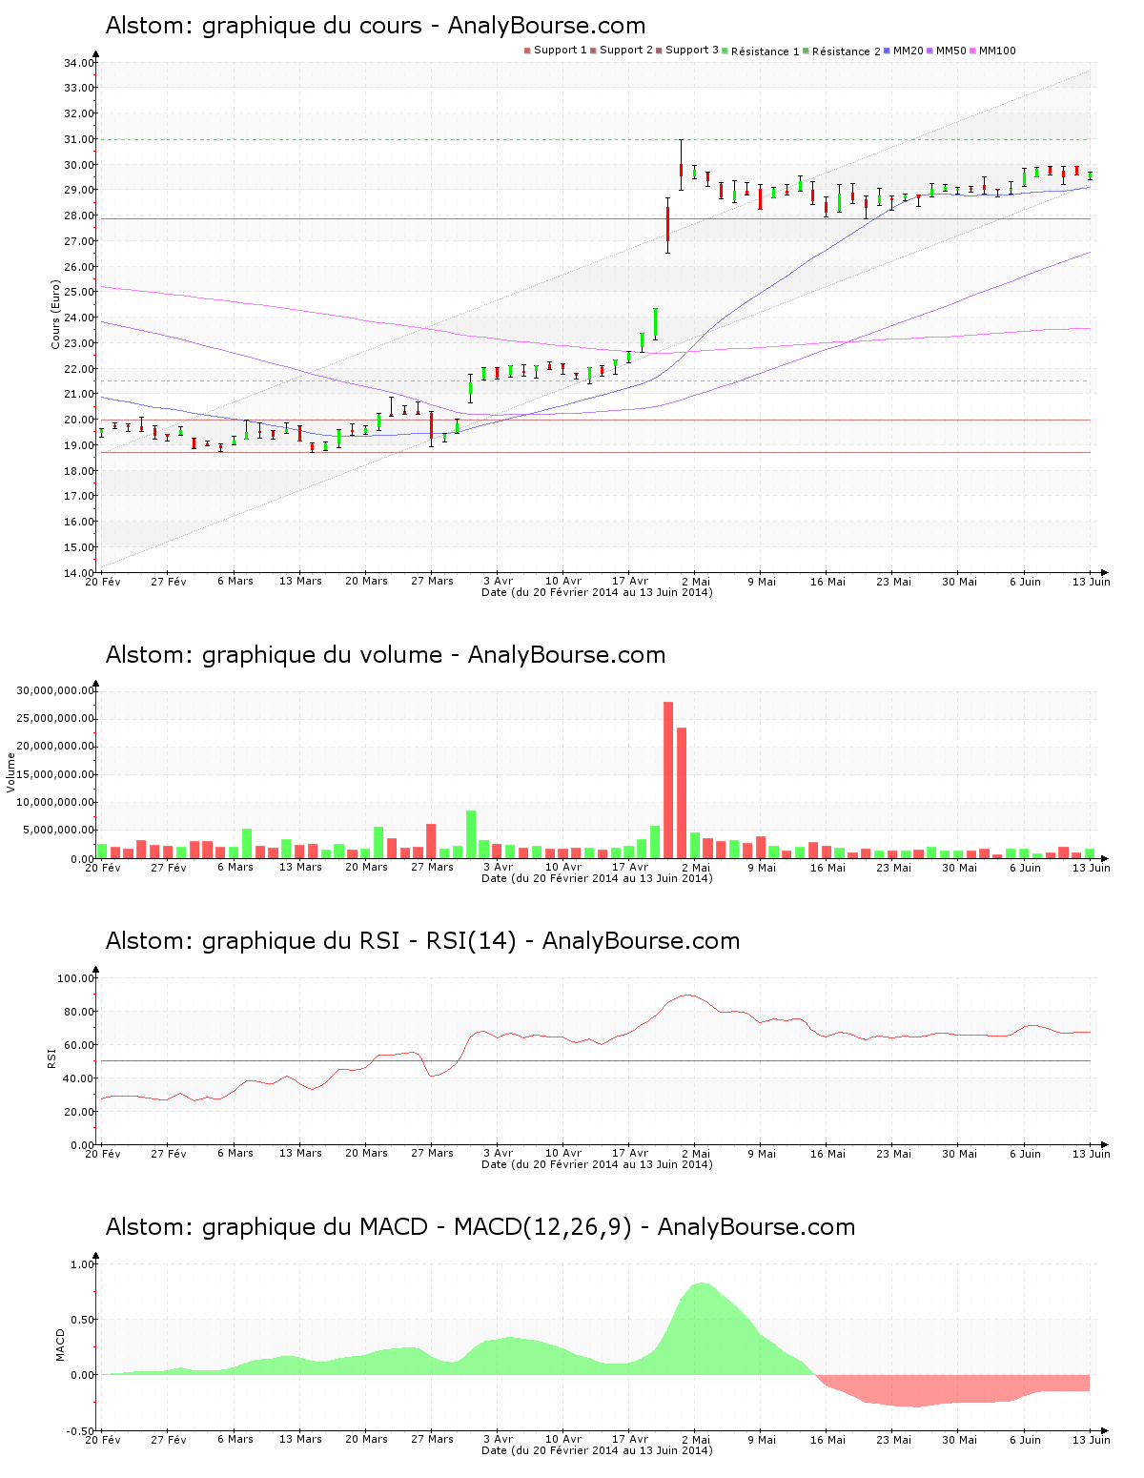Screen dimensions: 1144x1478
Task: Click the 'RSI' vertical axis label
Action: pyautogui.click(x=51, y=1057)
